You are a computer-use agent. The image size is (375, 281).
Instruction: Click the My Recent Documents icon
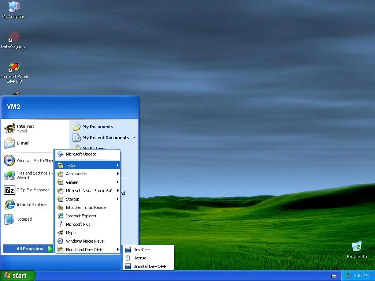tap(77, 138)
